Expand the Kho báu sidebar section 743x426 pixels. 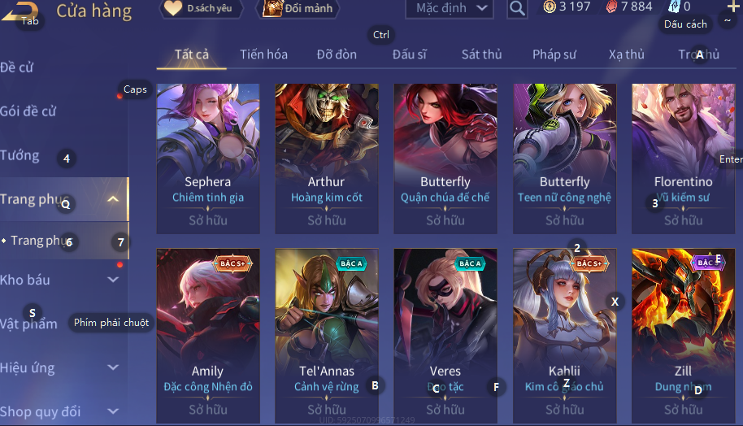(113, 280)
